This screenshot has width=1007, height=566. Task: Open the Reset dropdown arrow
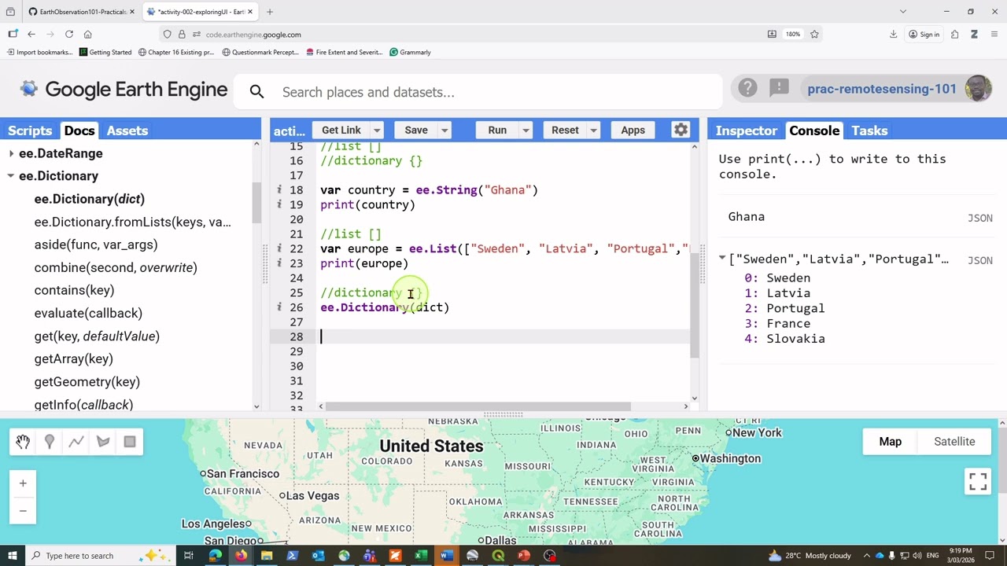click(x=594, y=130)
